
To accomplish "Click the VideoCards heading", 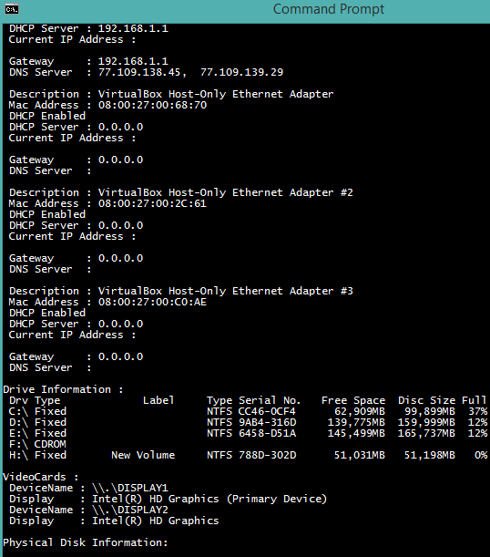I will (x=41, y=477).
